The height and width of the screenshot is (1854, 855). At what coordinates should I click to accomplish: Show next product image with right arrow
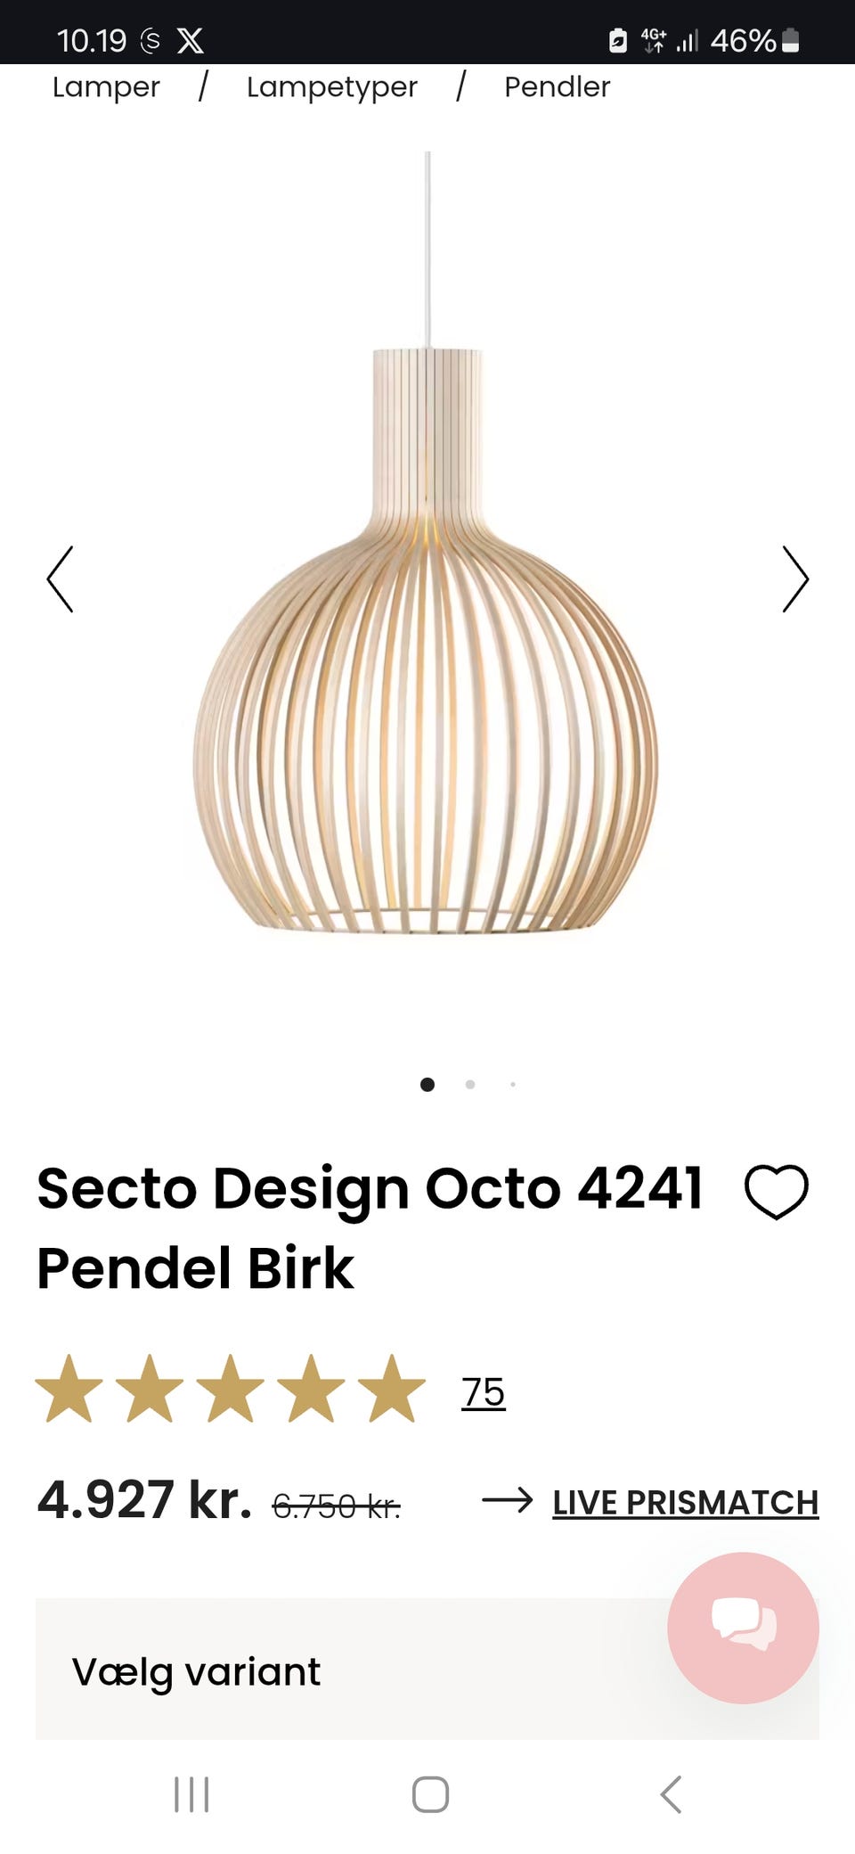(795, 579)
